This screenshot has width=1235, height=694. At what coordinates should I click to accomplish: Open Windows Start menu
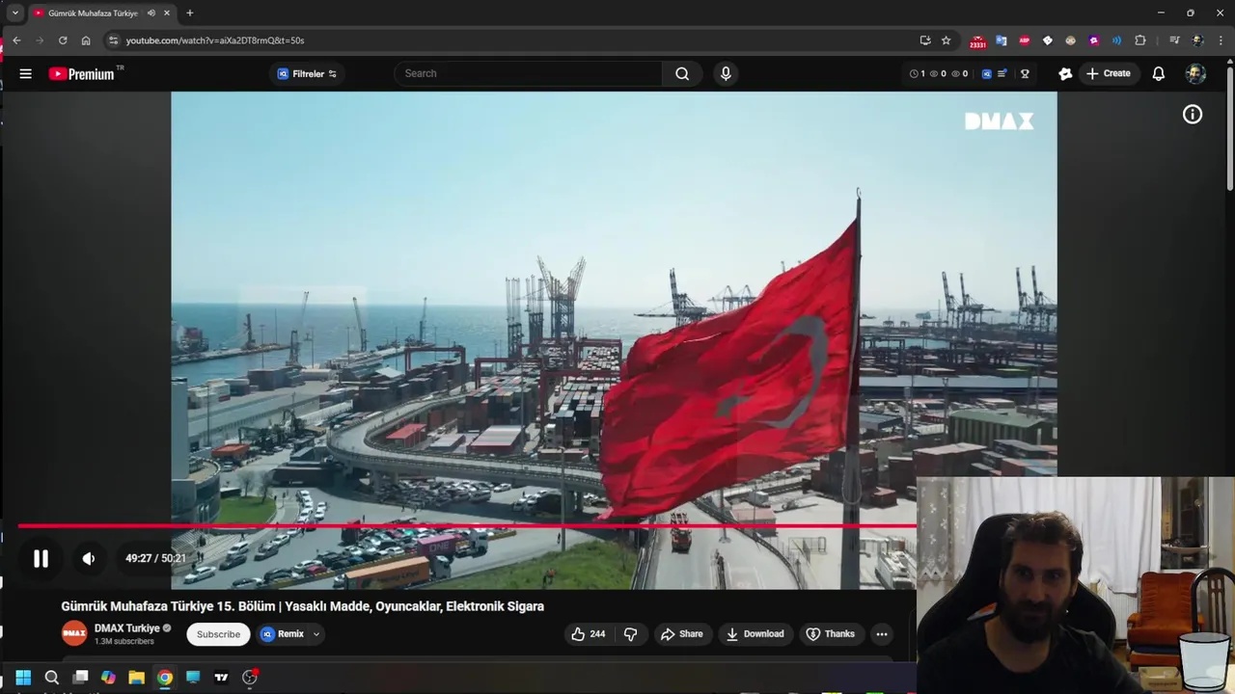pyautogui.click(x=23, y=678)
